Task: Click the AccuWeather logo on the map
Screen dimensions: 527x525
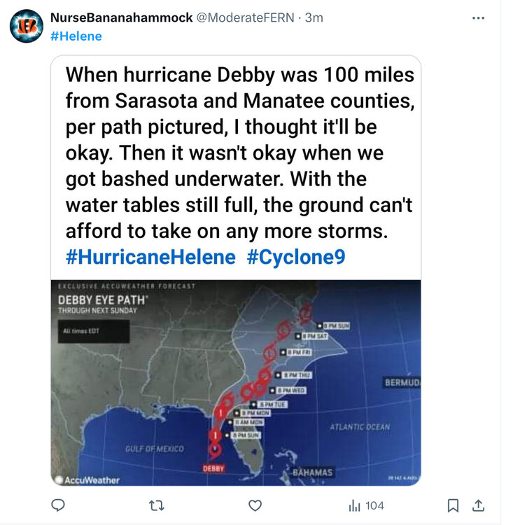Action: pos(88,480)
